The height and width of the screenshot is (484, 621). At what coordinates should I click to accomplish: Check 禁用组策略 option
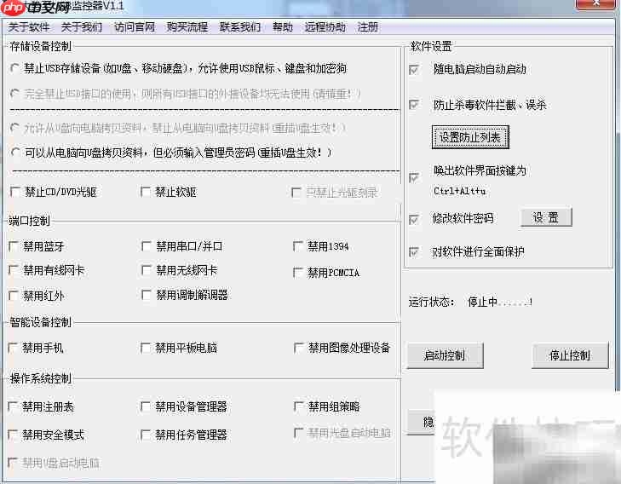tap(299, 406)
